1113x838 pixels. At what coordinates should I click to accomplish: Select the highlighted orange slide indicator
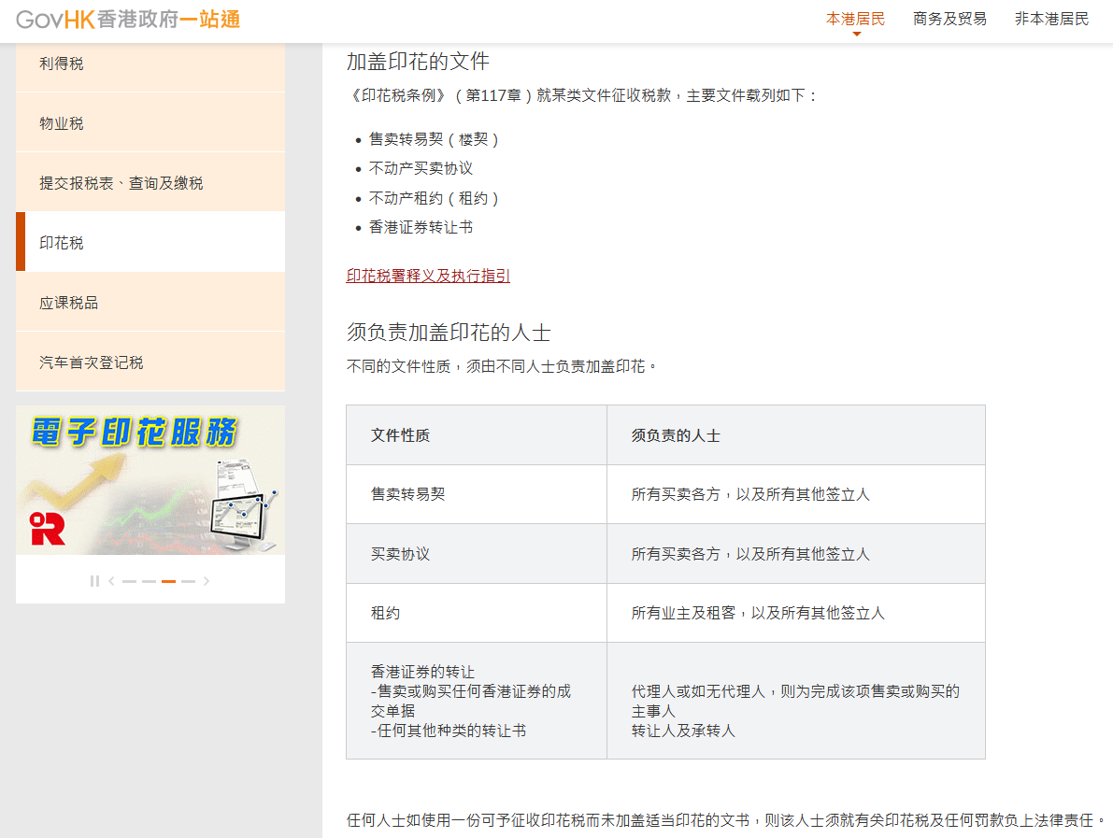(x=166, y=580)
